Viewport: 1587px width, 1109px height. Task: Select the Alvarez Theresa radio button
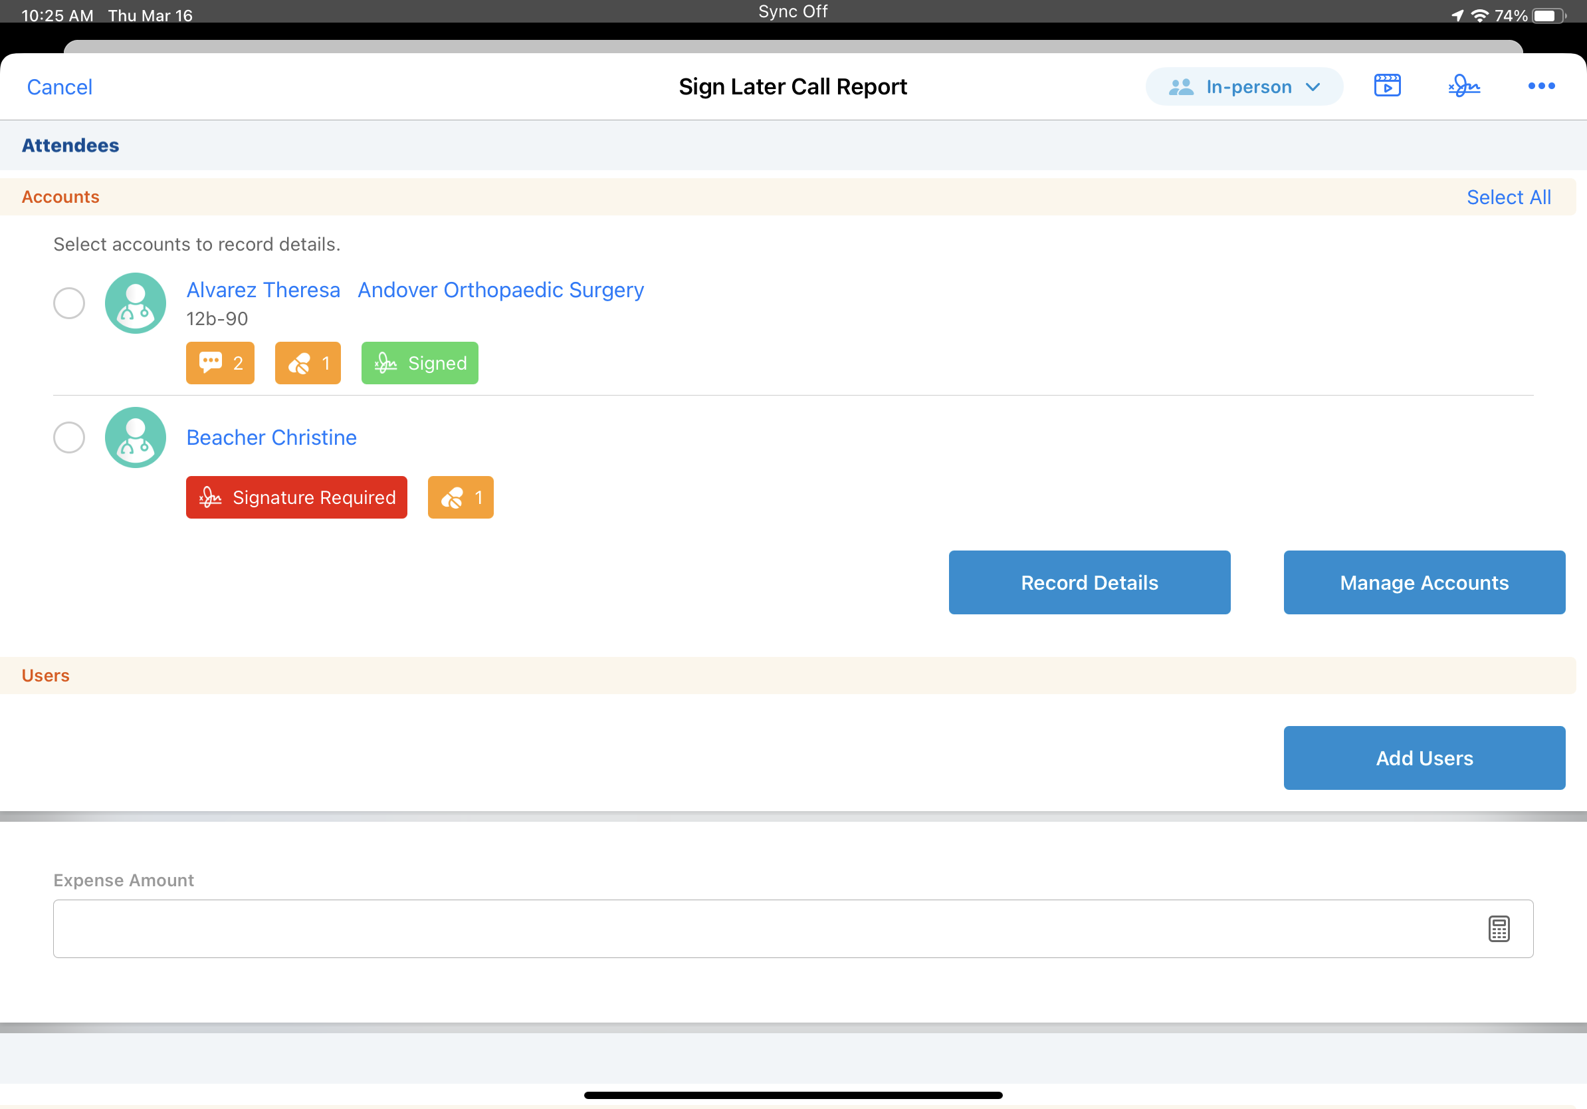[69, 303]
